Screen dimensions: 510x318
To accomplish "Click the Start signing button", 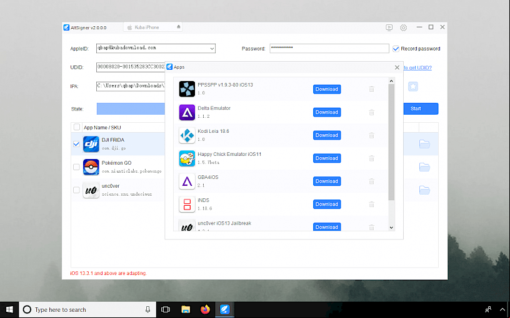I will [421, 108].
